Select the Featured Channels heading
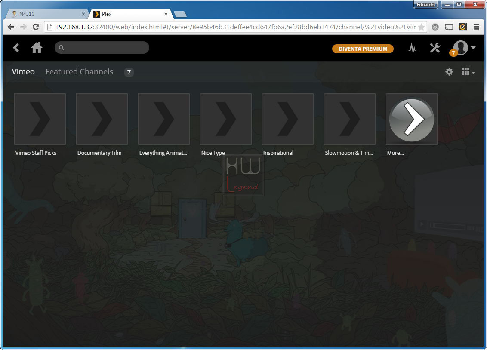 [x=79, y=72]
